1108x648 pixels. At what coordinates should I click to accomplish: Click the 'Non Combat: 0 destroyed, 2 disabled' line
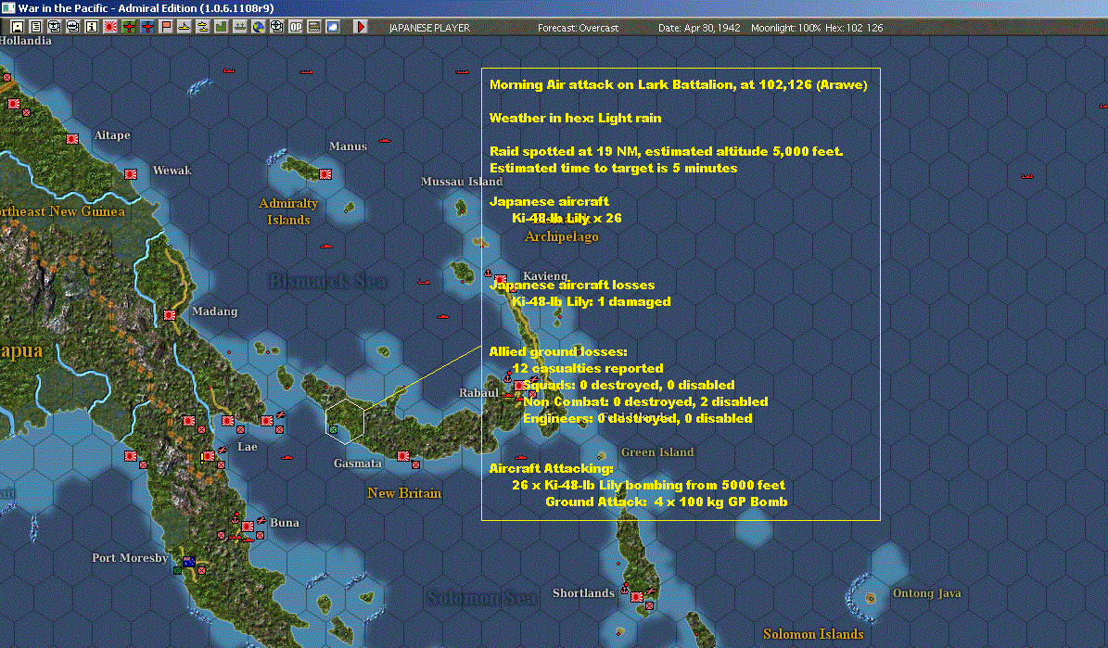pos(645,401)
